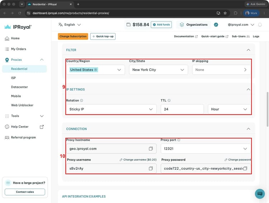
Task: Open the @iproyal.com account dropdown
Action: [x=241, y=25]
